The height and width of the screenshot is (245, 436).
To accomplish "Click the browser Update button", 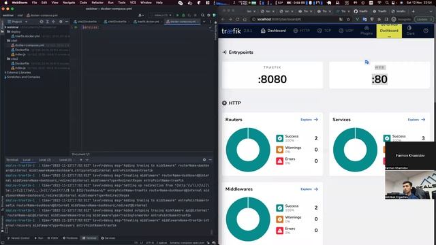I will 424,20.
